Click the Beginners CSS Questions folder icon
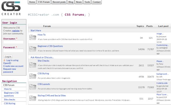The width and height of the screenshot is (171, 105). click(33, 49)
